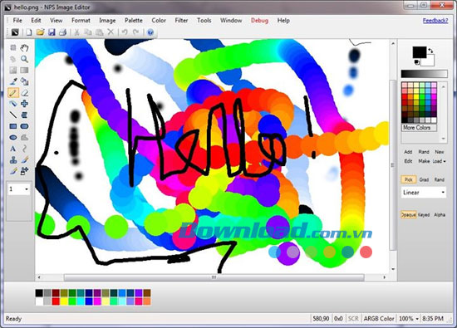Viewport: 457px width, 328px height.
Task: Open the Window menu
Action: point(231,21)
